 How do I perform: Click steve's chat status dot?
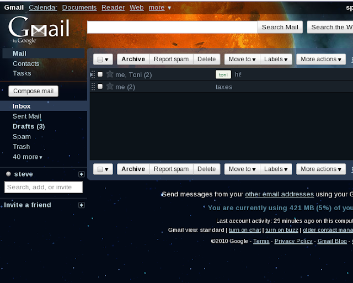coord(8,174)
